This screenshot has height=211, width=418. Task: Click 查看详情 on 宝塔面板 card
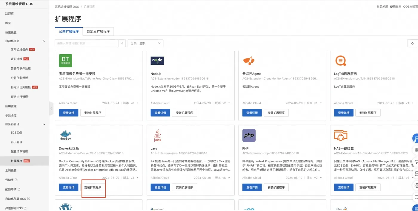69,113
